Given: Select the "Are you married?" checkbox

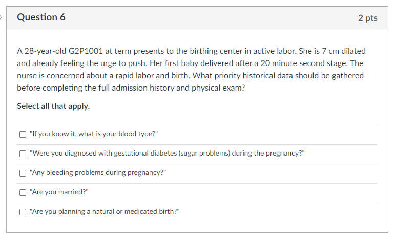Looking at the screenshot, I should click(x=23, y=192).
